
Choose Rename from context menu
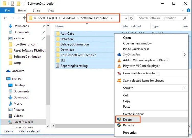pos(129,125)
